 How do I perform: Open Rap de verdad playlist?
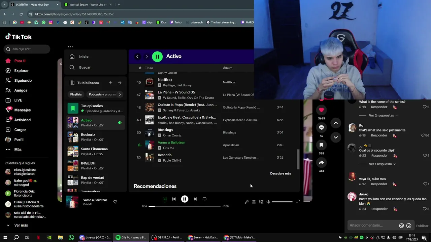95,180
